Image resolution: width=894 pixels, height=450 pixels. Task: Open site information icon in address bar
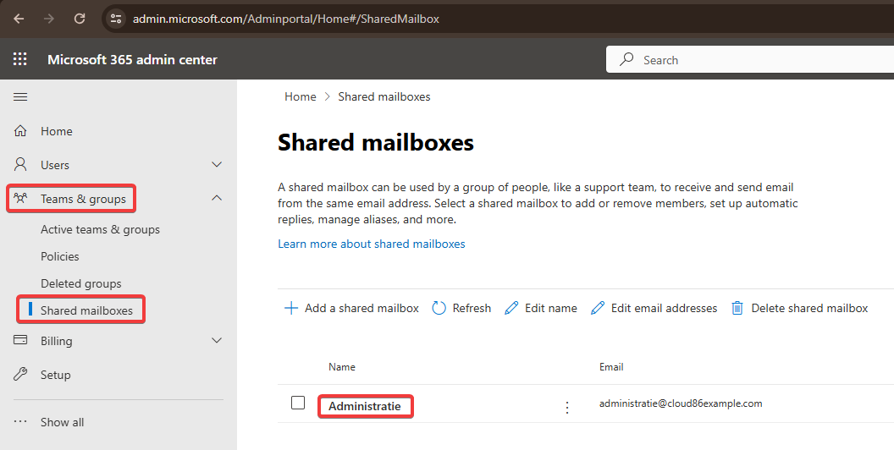tap(116, 19)
